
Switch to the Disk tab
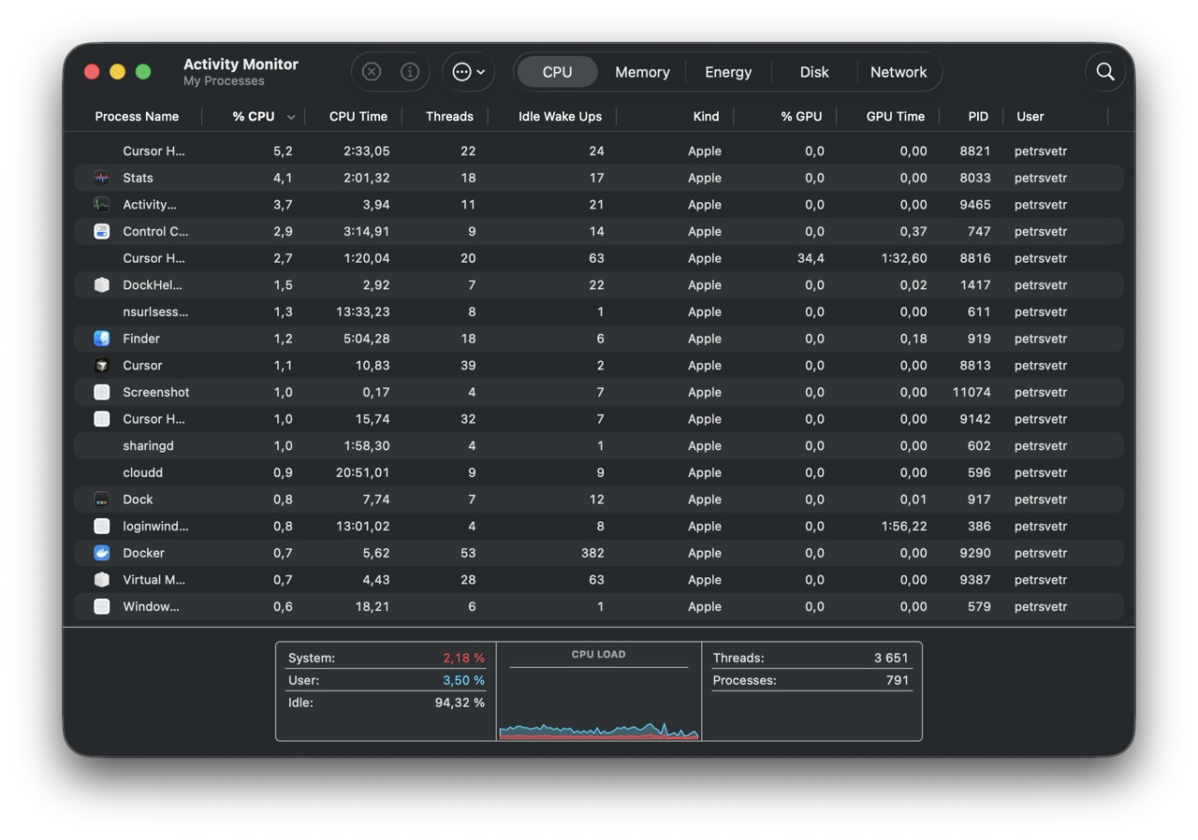tap(814, 72)
